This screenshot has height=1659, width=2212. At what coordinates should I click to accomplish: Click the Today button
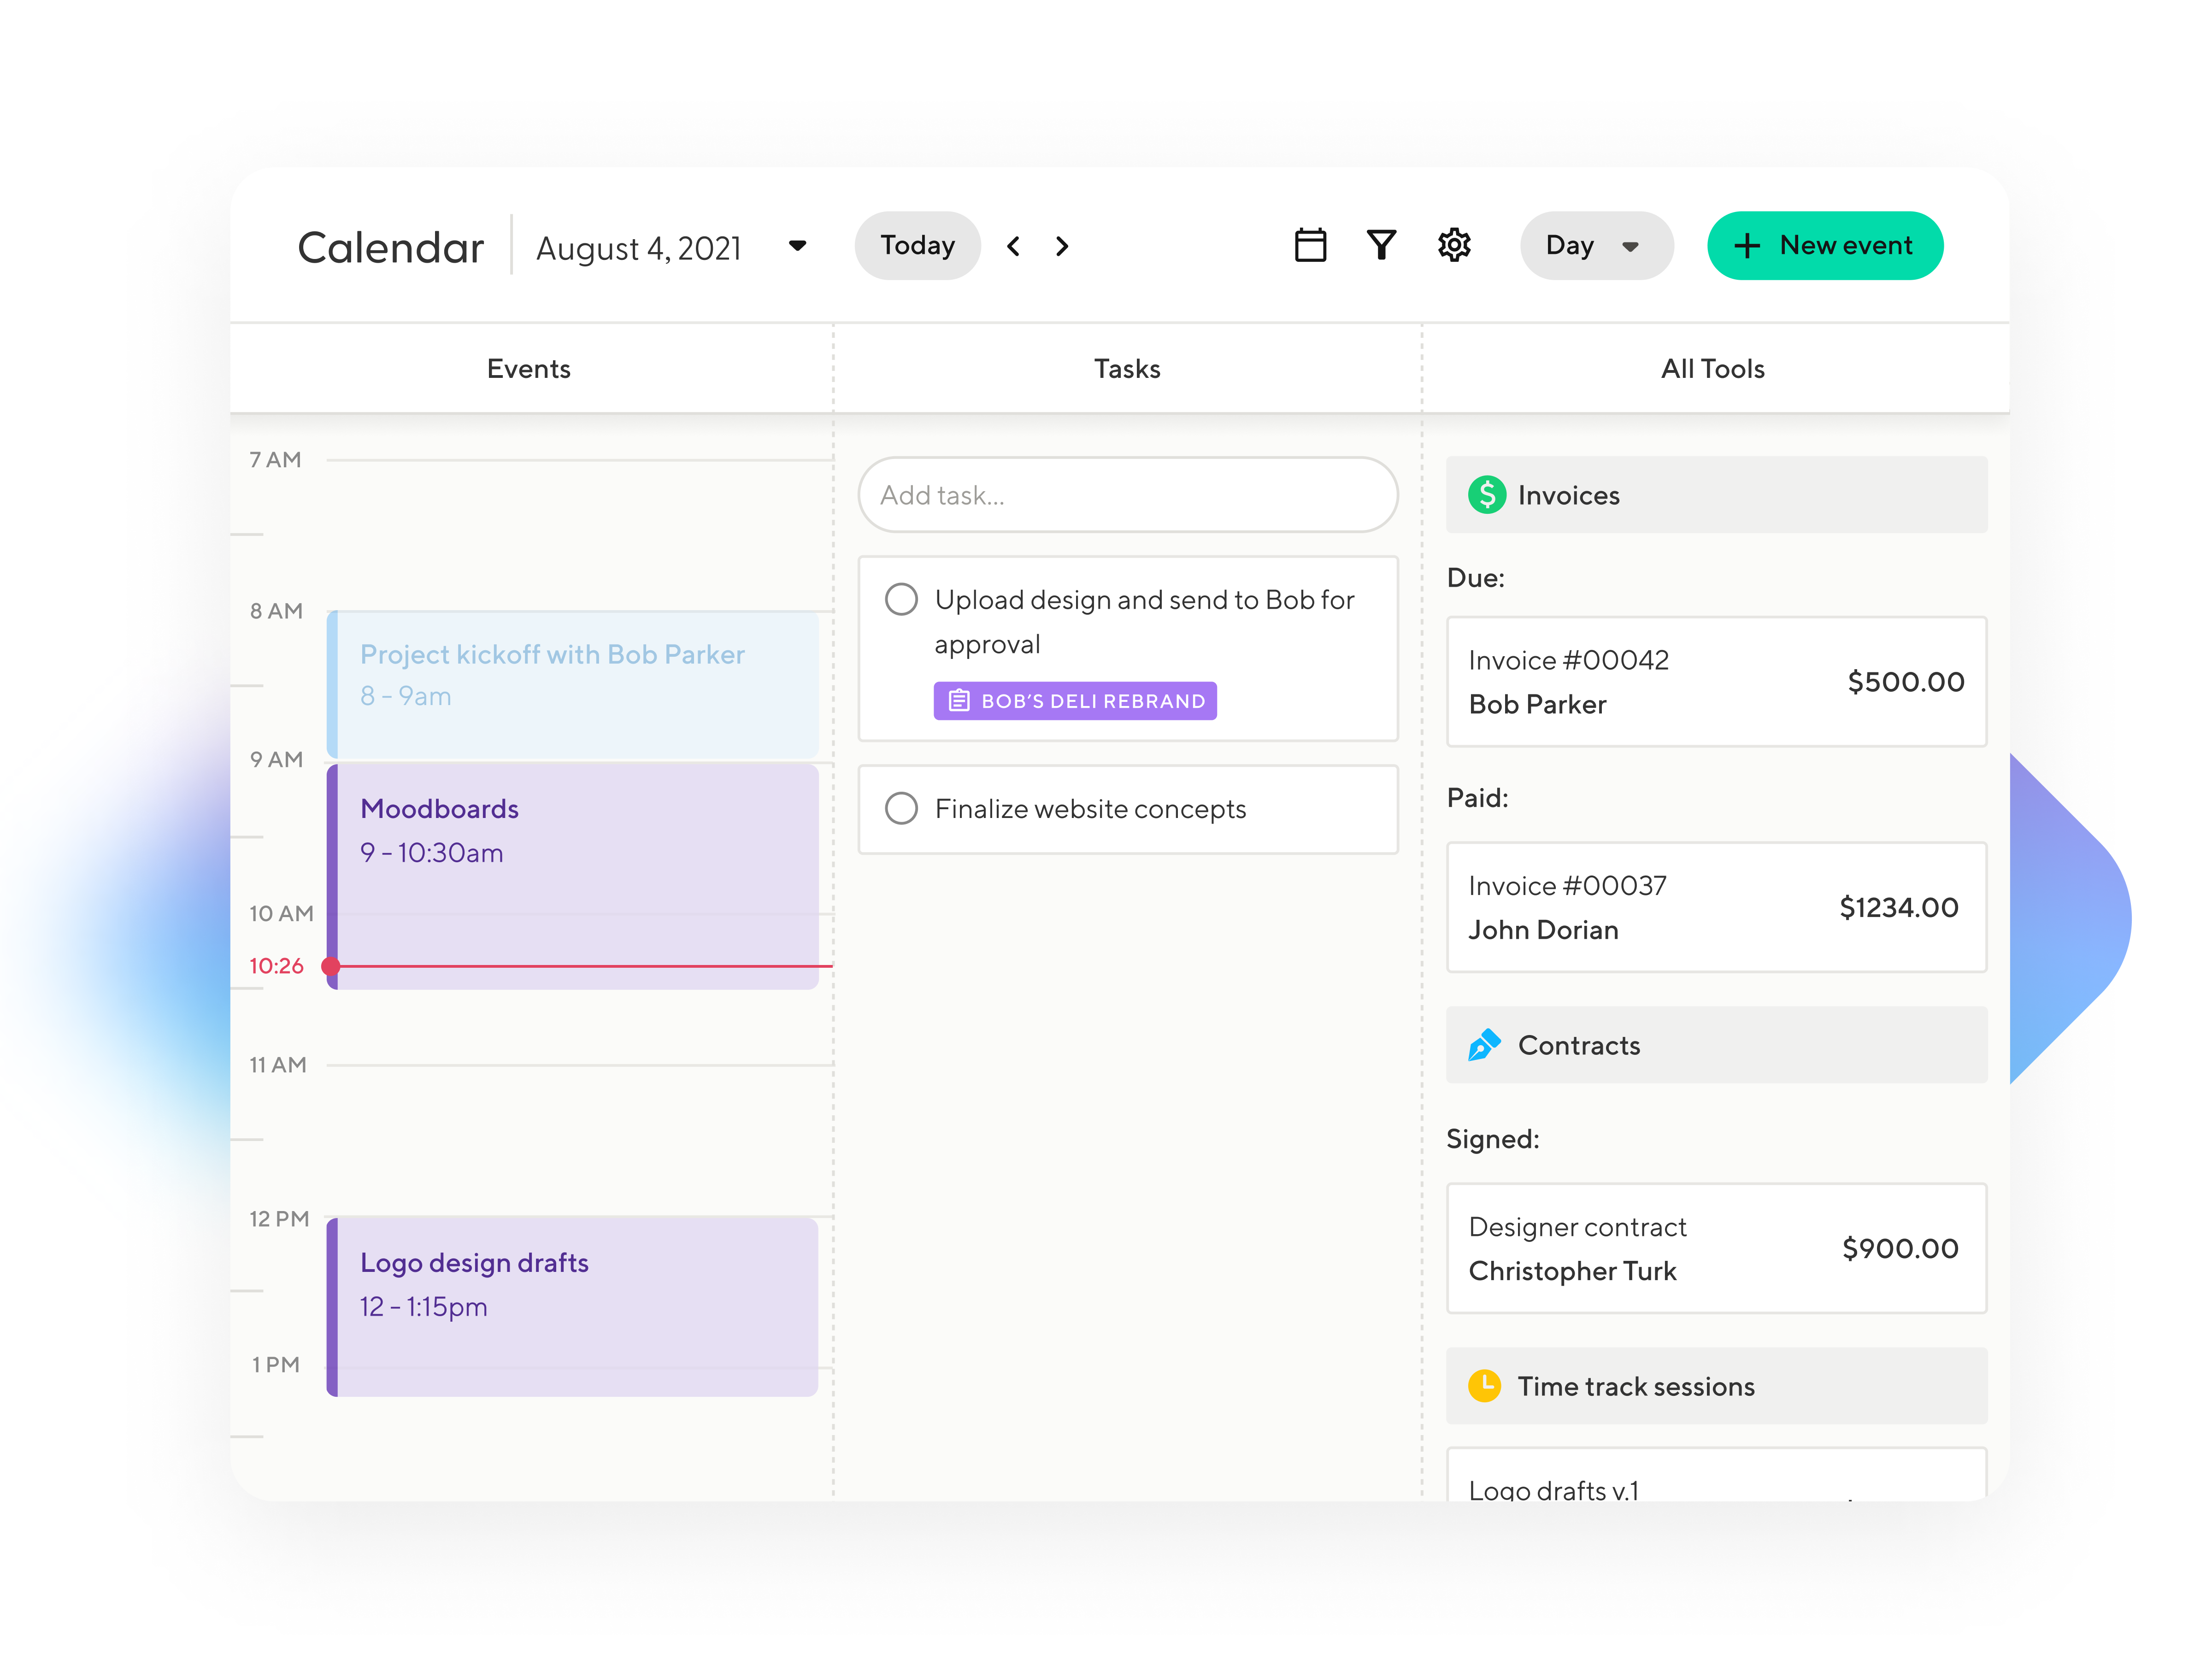[x=917, y=246]
